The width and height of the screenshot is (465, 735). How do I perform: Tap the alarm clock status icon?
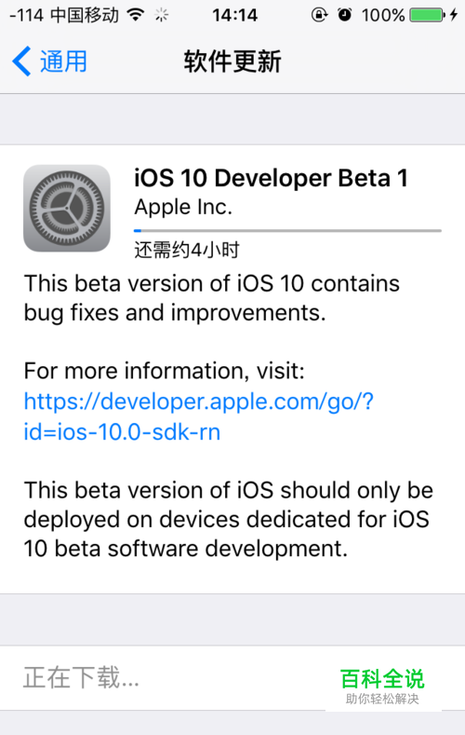[345, 15]
